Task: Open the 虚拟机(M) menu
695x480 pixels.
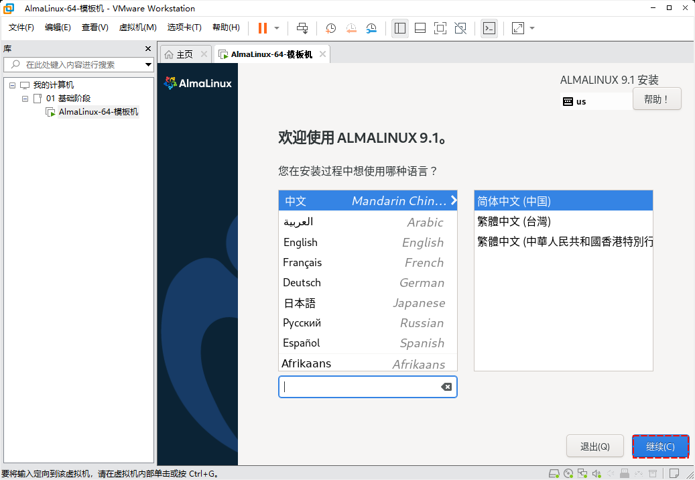Action: (137, 27)
